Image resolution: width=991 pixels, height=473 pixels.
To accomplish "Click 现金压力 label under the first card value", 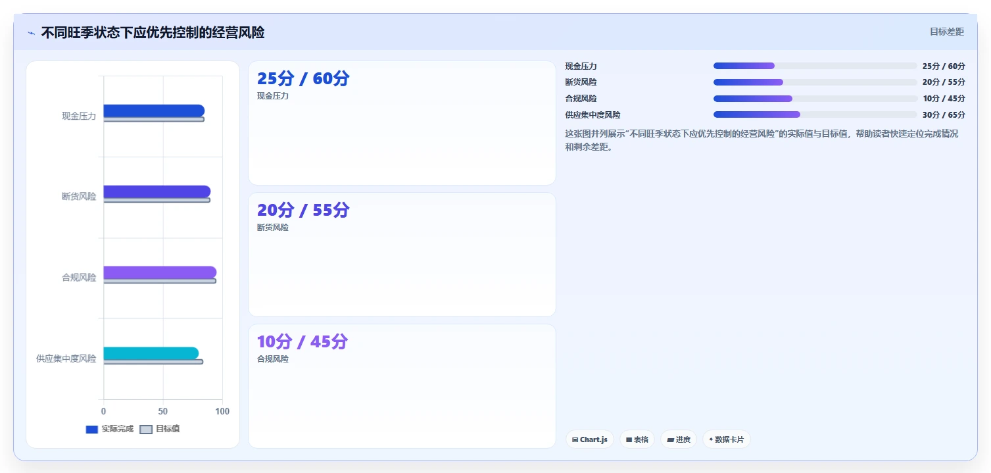I will click(273, 96).
